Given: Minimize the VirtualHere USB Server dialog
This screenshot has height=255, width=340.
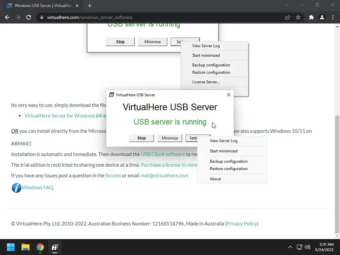Looking at the screenshot, I should (170, 138).
